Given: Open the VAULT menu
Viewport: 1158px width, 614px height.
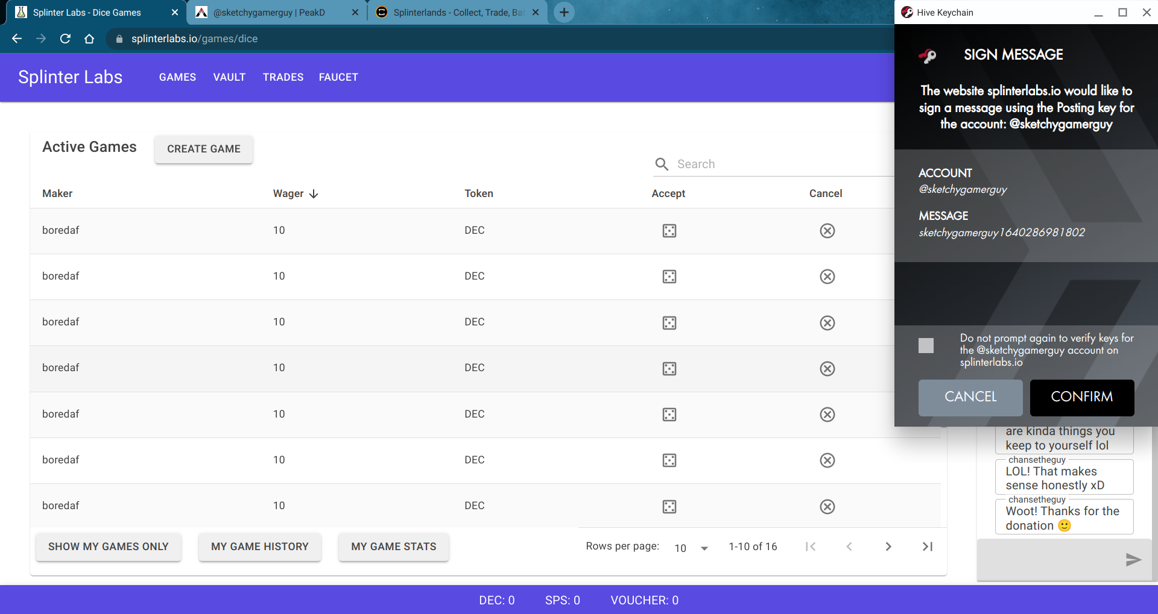Looking at the screenshot, I should (229, 77).
